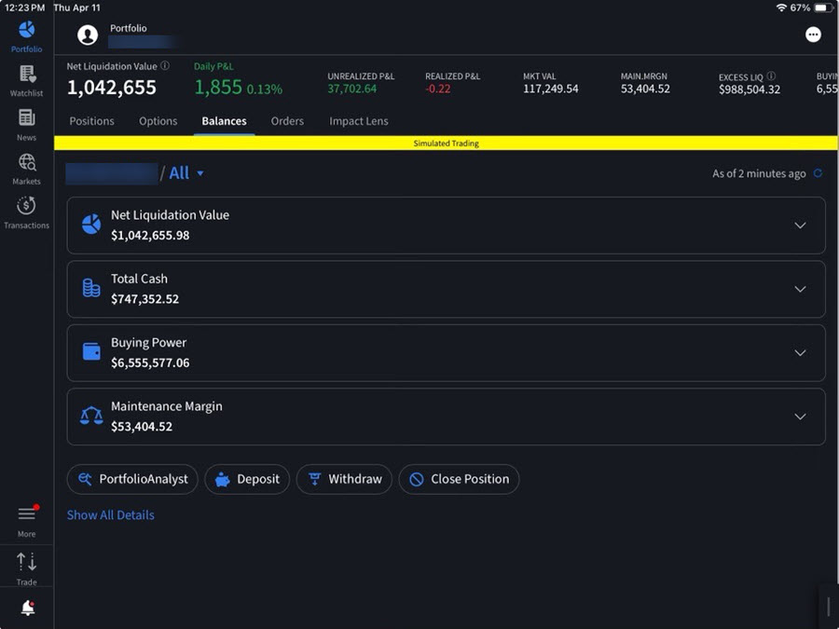839x629 pixels.
Task: Tap UNREALIZED P&L value 37,702.64
Action: click(352, 89)
